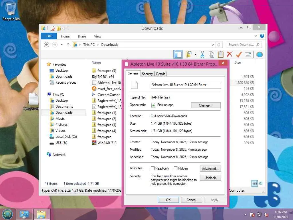The image size is (293, 220).
Task: Expand the folder options dropdown arrow
Action: tap(195, 54)
